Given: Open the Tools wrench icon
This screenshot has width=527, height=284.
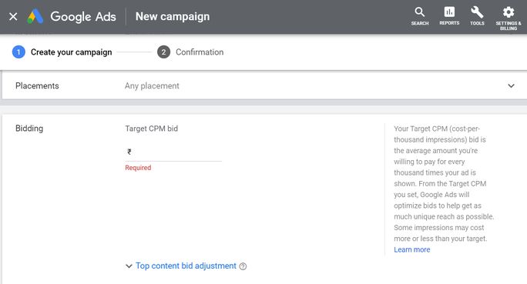Looking at the screenshot, I should coord(477,16).
